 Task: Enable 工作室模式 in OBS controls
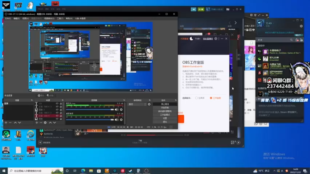(x=165, y=115)
